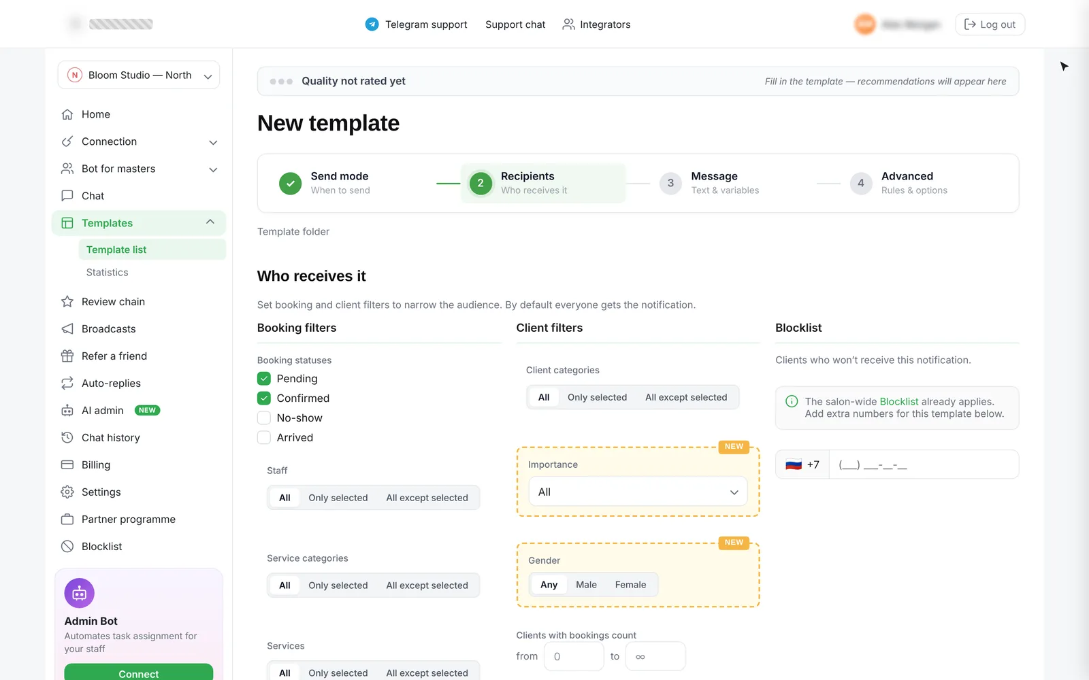The height and width of the screenshot is (680, 1089).
Task: Choose All except selected for Client categories
Action: (x=686, y=397)
